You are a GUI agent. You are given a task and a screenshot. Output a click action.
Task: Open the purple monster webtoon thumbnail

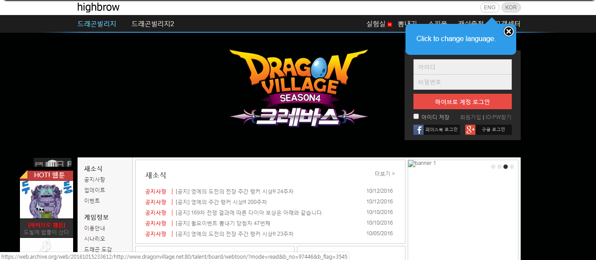(46, 199)
